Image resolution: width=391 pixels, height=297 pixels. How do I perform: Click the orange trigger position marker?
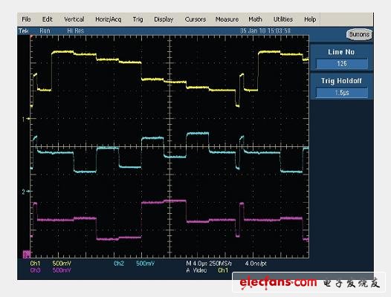click(x=31, y=37)
